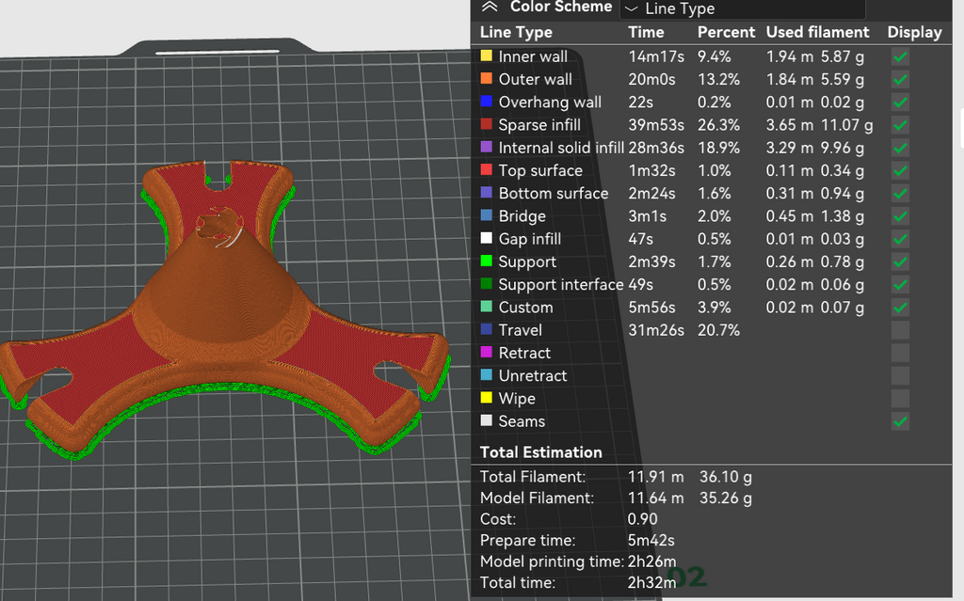The height and width of the screenshot is (601, 964).
Task: Hide Custom lines via its checkbox
Action: (900, 308)
